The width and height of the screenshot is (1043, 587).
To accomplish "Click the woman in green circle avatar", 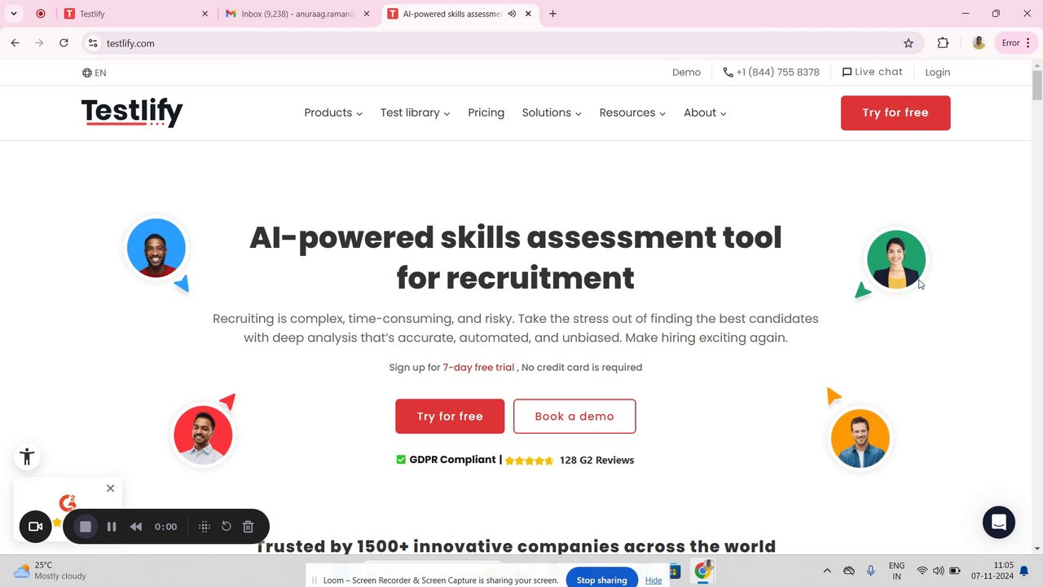I will 896,260.
